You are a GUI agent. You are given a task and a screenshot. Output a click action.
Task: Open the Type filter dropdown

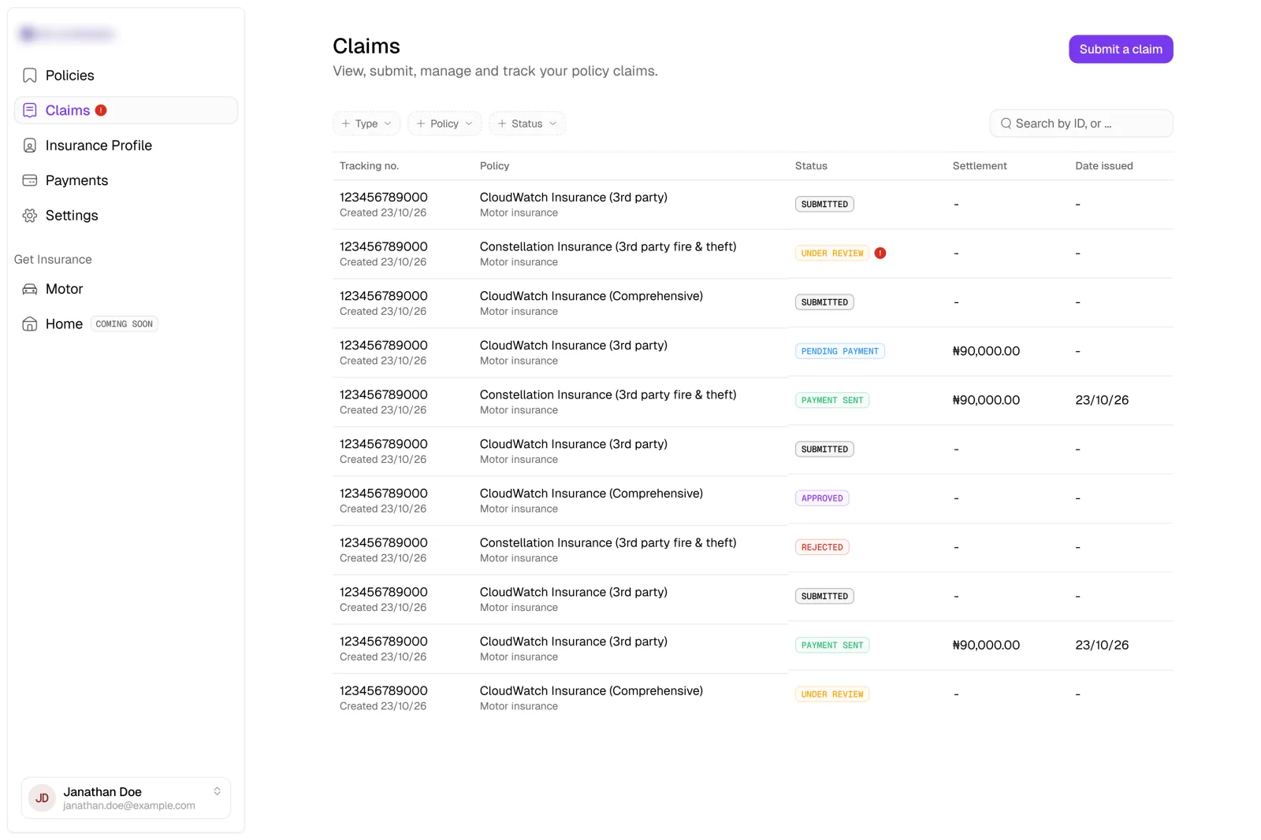coord(366,124)
